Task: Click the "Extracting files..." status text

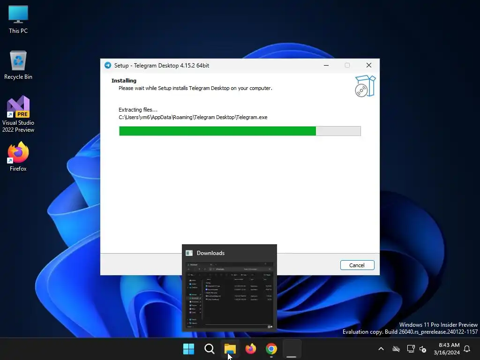Action: click(x=138, y=110)
